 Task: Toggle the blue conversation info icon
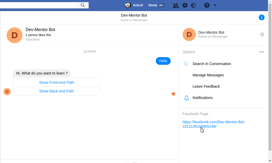(x=262, y=17)
